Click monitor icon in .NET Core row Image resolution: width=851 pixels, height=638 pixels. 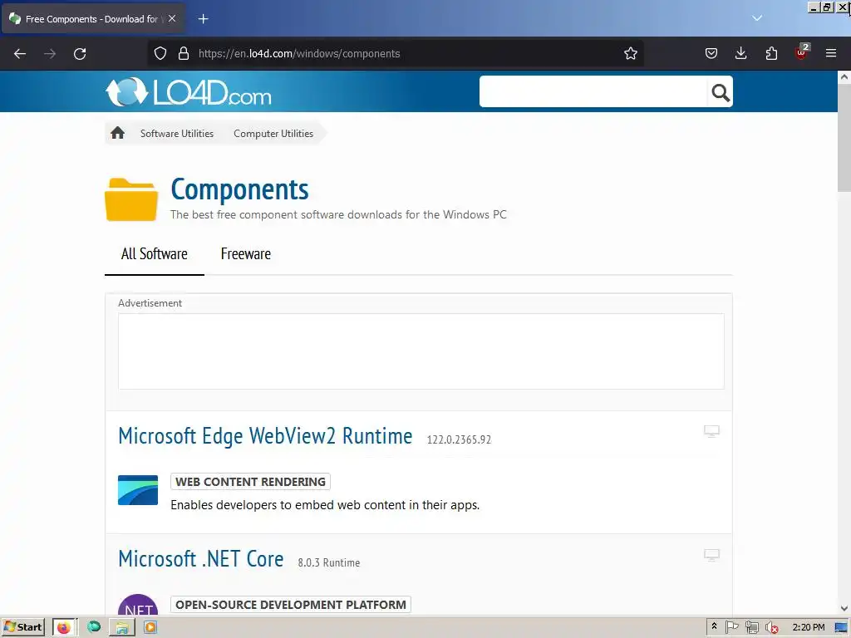711,555
